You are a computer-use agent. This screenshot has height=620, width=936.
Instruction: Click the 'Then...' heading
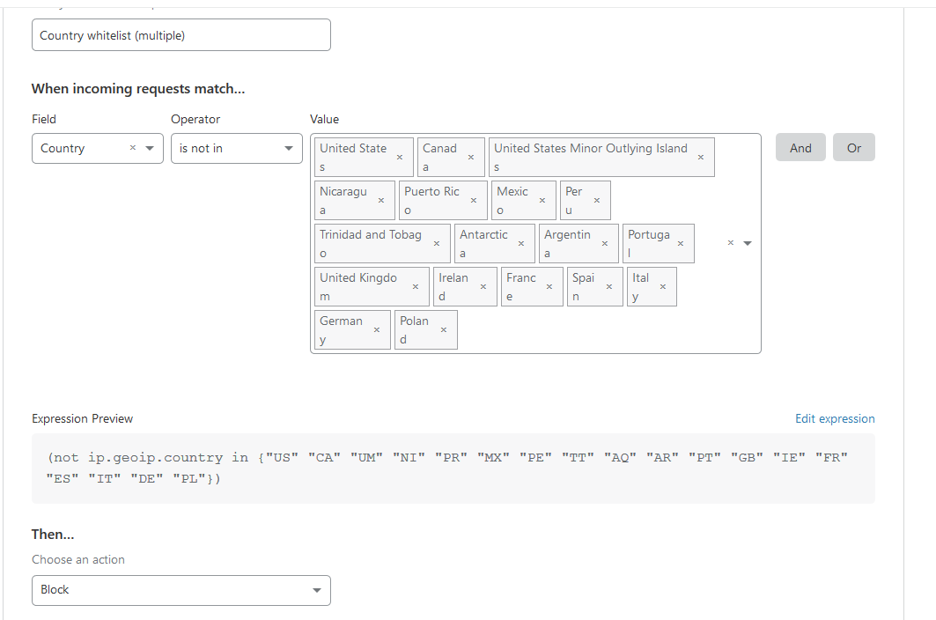[53, 534]
